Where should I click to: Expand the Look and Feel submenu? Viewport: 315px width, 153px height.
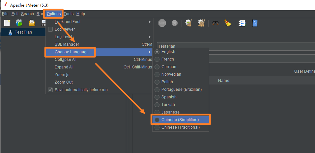(x=99, y=22)
